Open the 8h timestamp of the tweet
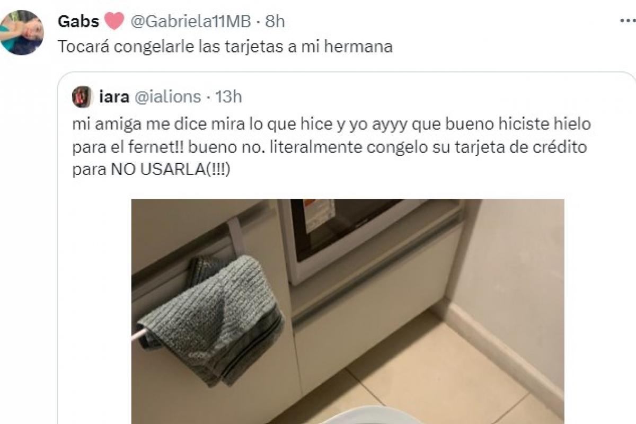 [275, 21]
